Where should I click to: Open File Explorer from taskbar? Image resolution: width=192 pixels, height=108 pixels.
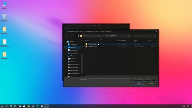(x=28, y=106)
